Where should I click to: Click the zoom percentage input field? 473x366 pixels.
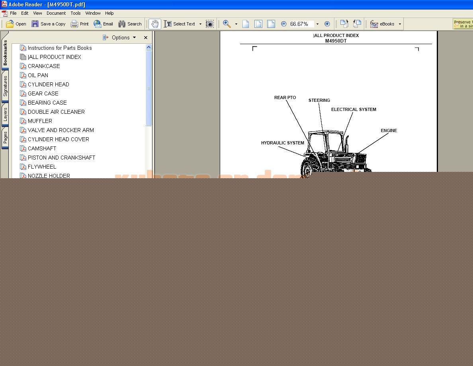pyautogui.click(x=301, y=24)
